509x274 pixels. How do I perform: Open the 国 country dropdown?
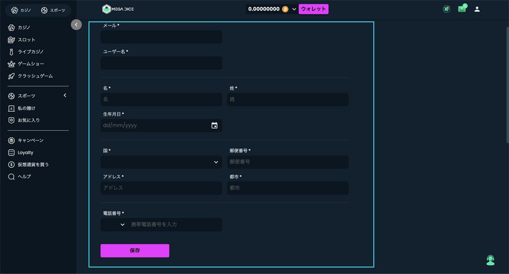click(x=162, y=162)
